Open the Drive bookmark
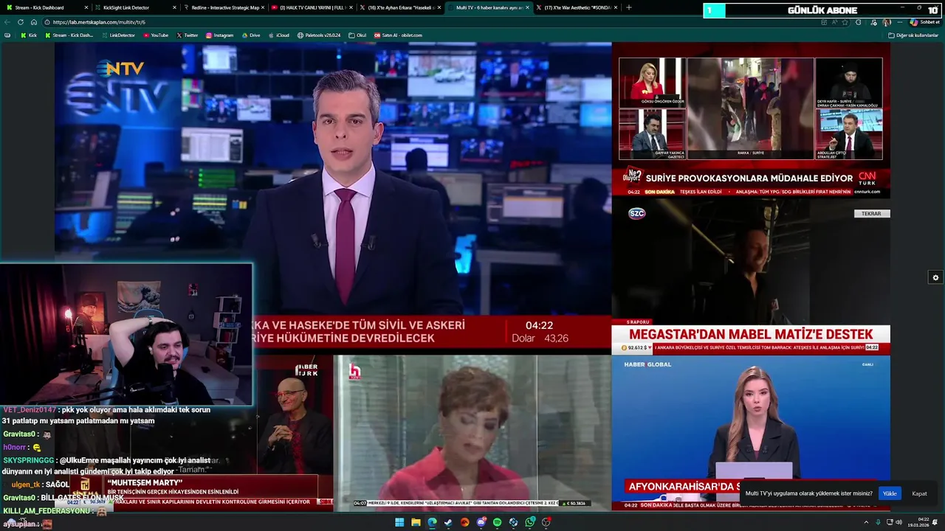The width and height of the screenshot is (945, 531). point(250,35)
